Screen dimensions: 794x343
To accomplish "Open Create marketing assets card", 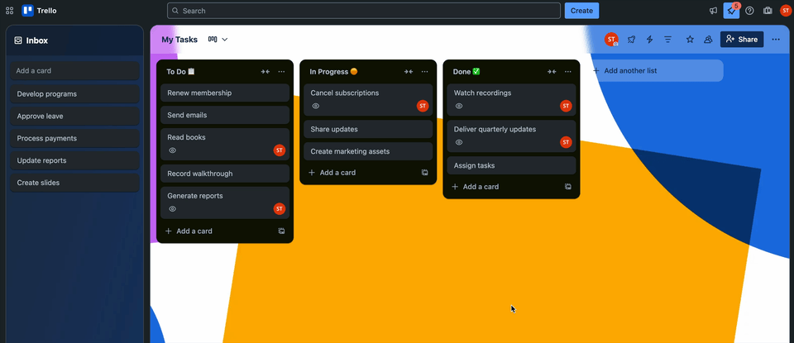I will click(x=368, y=152).
